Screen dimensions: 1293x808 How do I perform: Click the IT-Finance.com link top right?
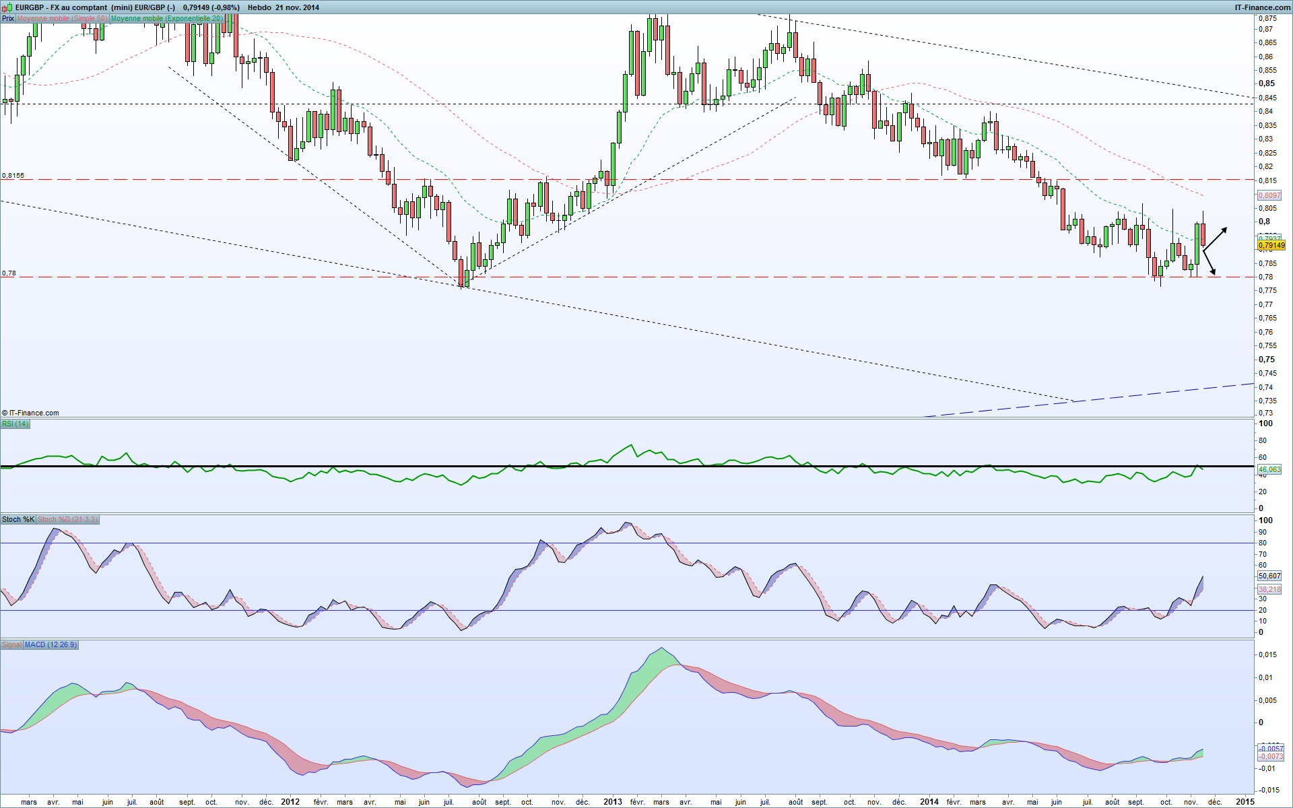[x=1262, y=7]
